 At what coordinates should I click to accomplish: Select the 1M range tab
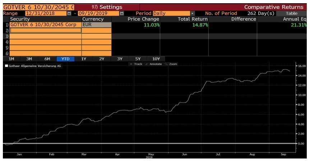[11, 59]
